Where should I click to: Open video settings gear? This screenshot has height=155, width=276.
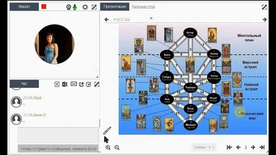85,7
